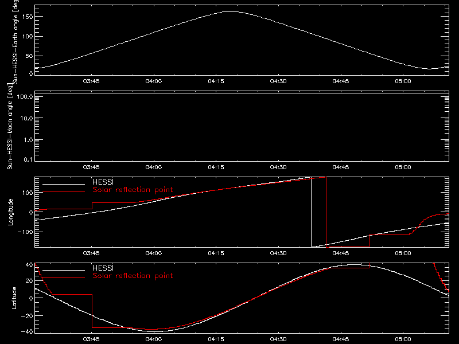
Task: Click the white legend line in Latitude plot
Action: click(x=64, y=270)
